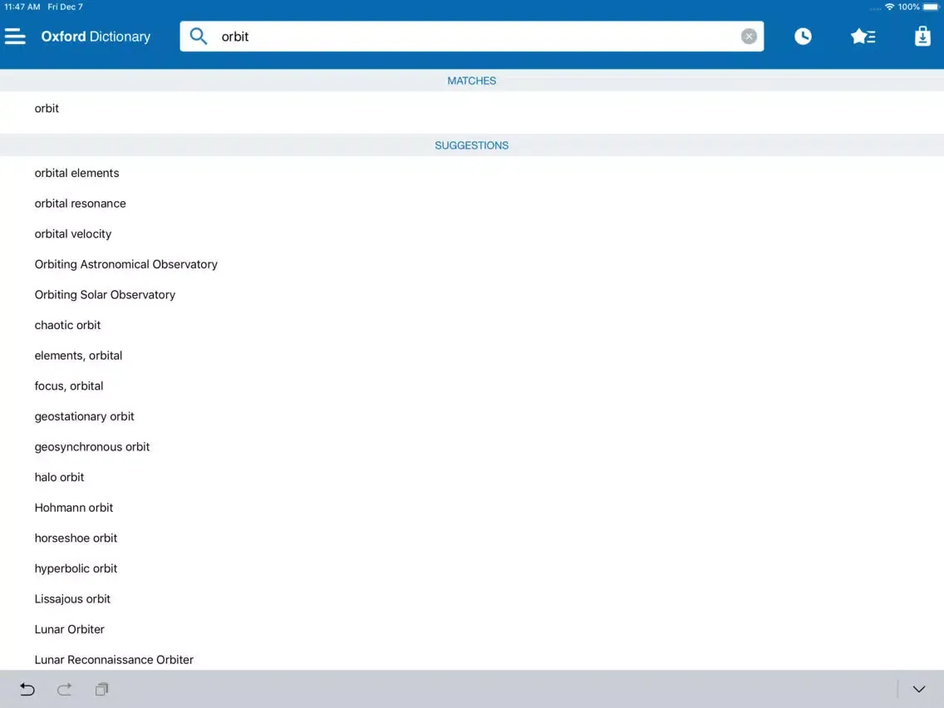Open the Lissajous orbit entry
Screen dimensions: 944x708
coord(72,598)
